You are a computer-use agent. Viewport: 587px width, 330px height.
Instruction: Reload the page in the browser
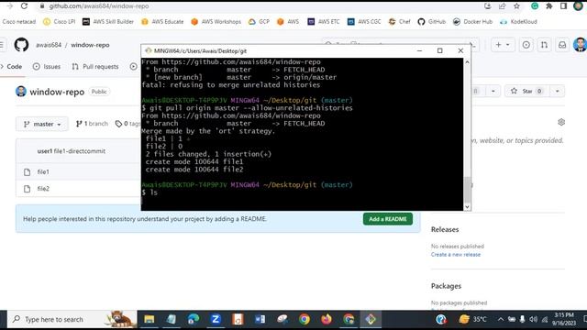click(x=25, y=6)
